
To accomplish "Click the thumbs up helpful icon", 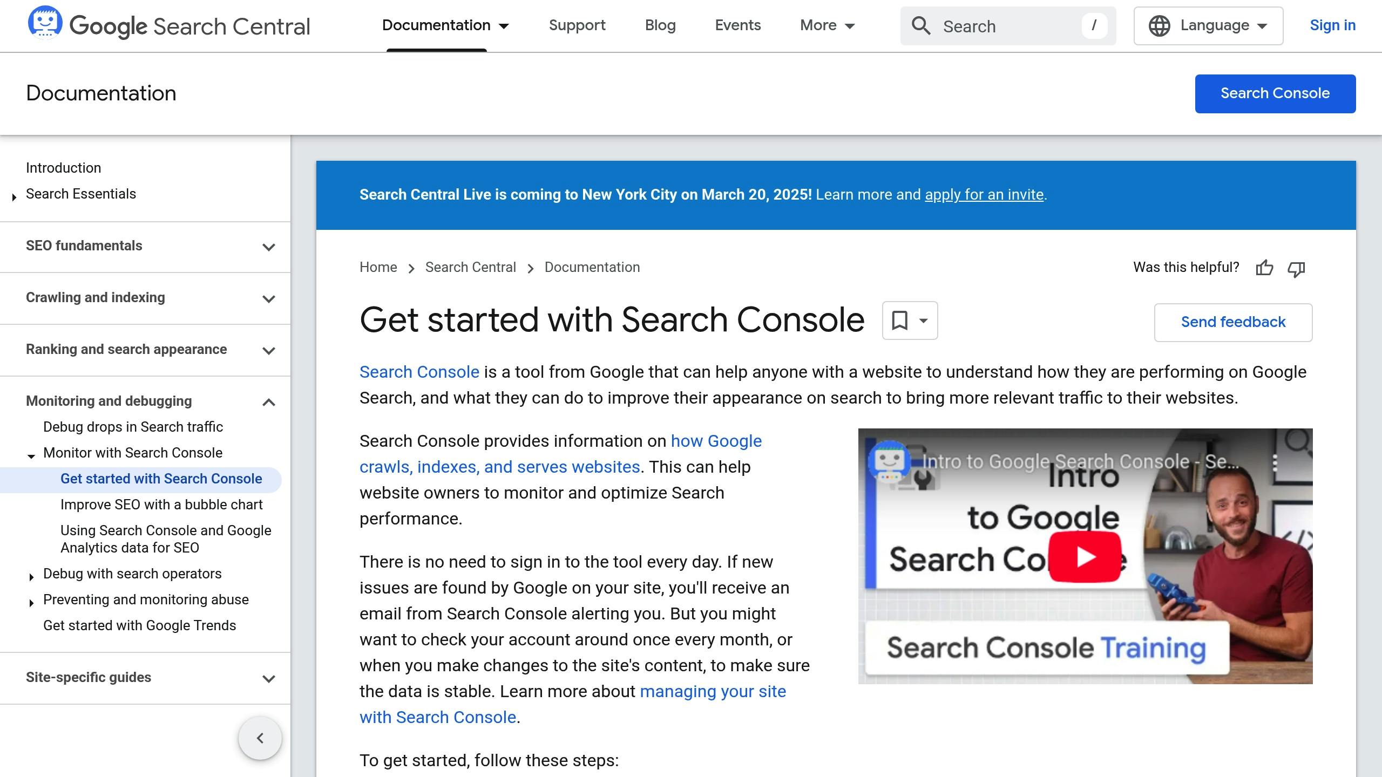I will tap(1264, 268).
